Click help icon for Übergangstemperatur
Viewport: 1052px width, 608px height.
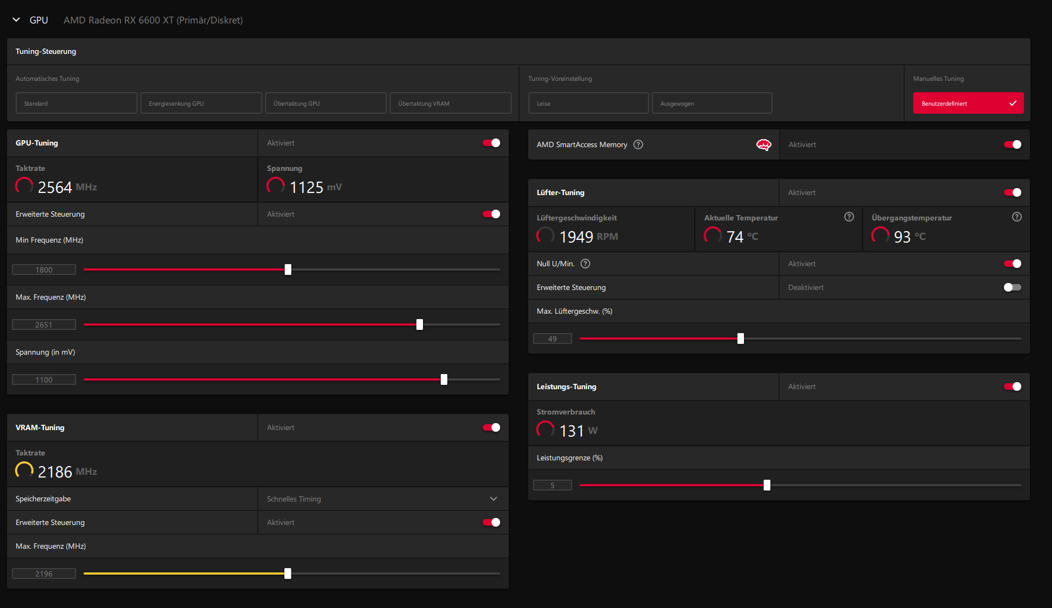[1016, 217]
